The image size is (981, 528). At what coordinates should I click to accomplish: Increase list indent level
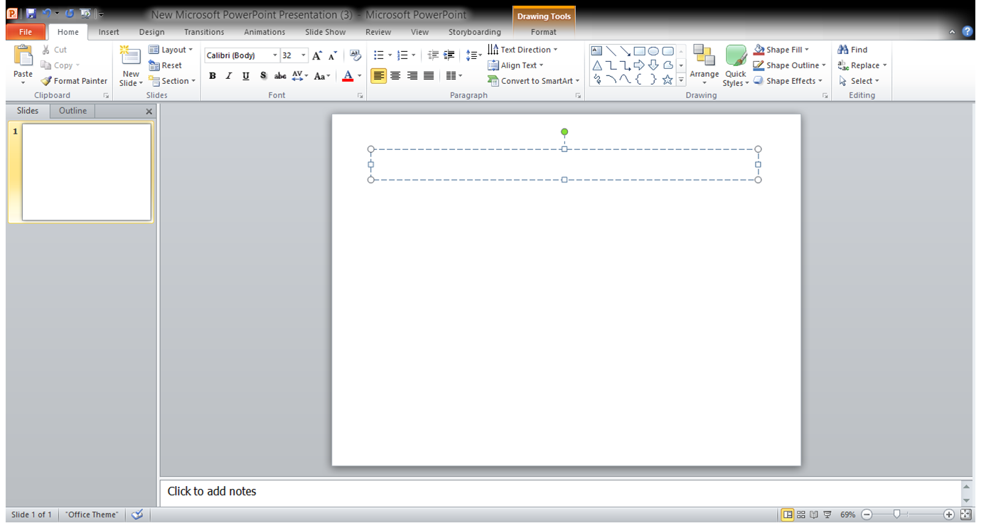(449, 55)
